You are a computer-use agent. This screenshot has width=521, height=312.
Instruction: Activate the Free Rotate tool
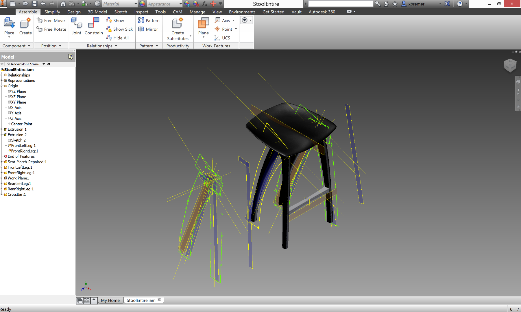[51, 29]
